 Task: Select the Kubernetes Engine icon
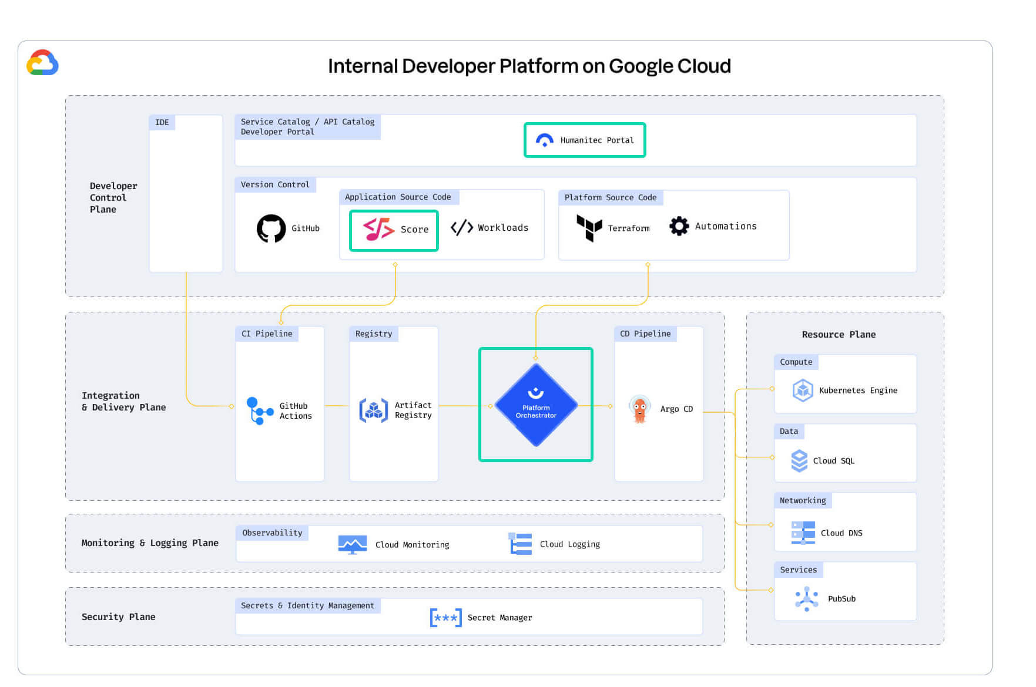click(x=802, y=390)
